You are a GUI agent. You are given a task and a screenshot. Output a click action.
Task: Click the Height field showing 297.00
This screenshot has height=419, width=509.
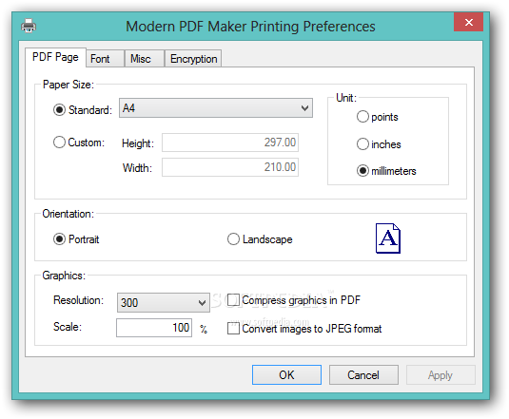[230, 143]
